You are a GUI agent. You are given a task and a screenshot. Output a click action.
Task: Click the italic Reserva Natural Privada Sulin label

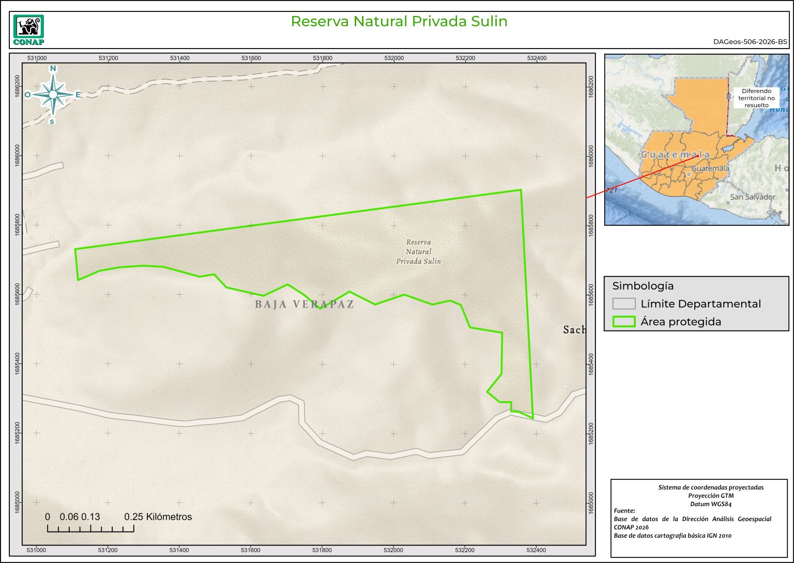[418, 252]
